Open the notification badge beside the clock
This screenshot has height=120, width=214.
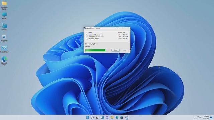pyautogui.click(x=211, y=117)
